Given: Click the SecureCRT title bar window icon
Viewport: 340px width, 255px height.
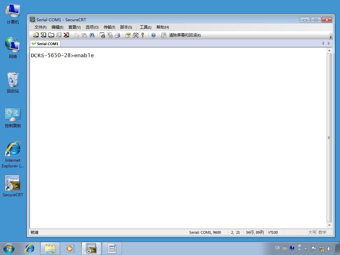Looking at the screenshot, I should pyautogui.click(x=33, y=20).
